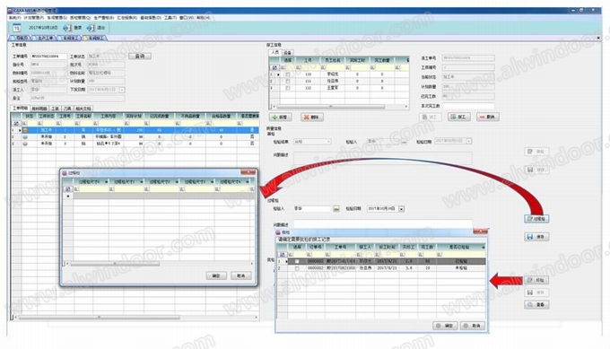
Task: Switch to the 设备 equipment tab
Action: [287, 52]
